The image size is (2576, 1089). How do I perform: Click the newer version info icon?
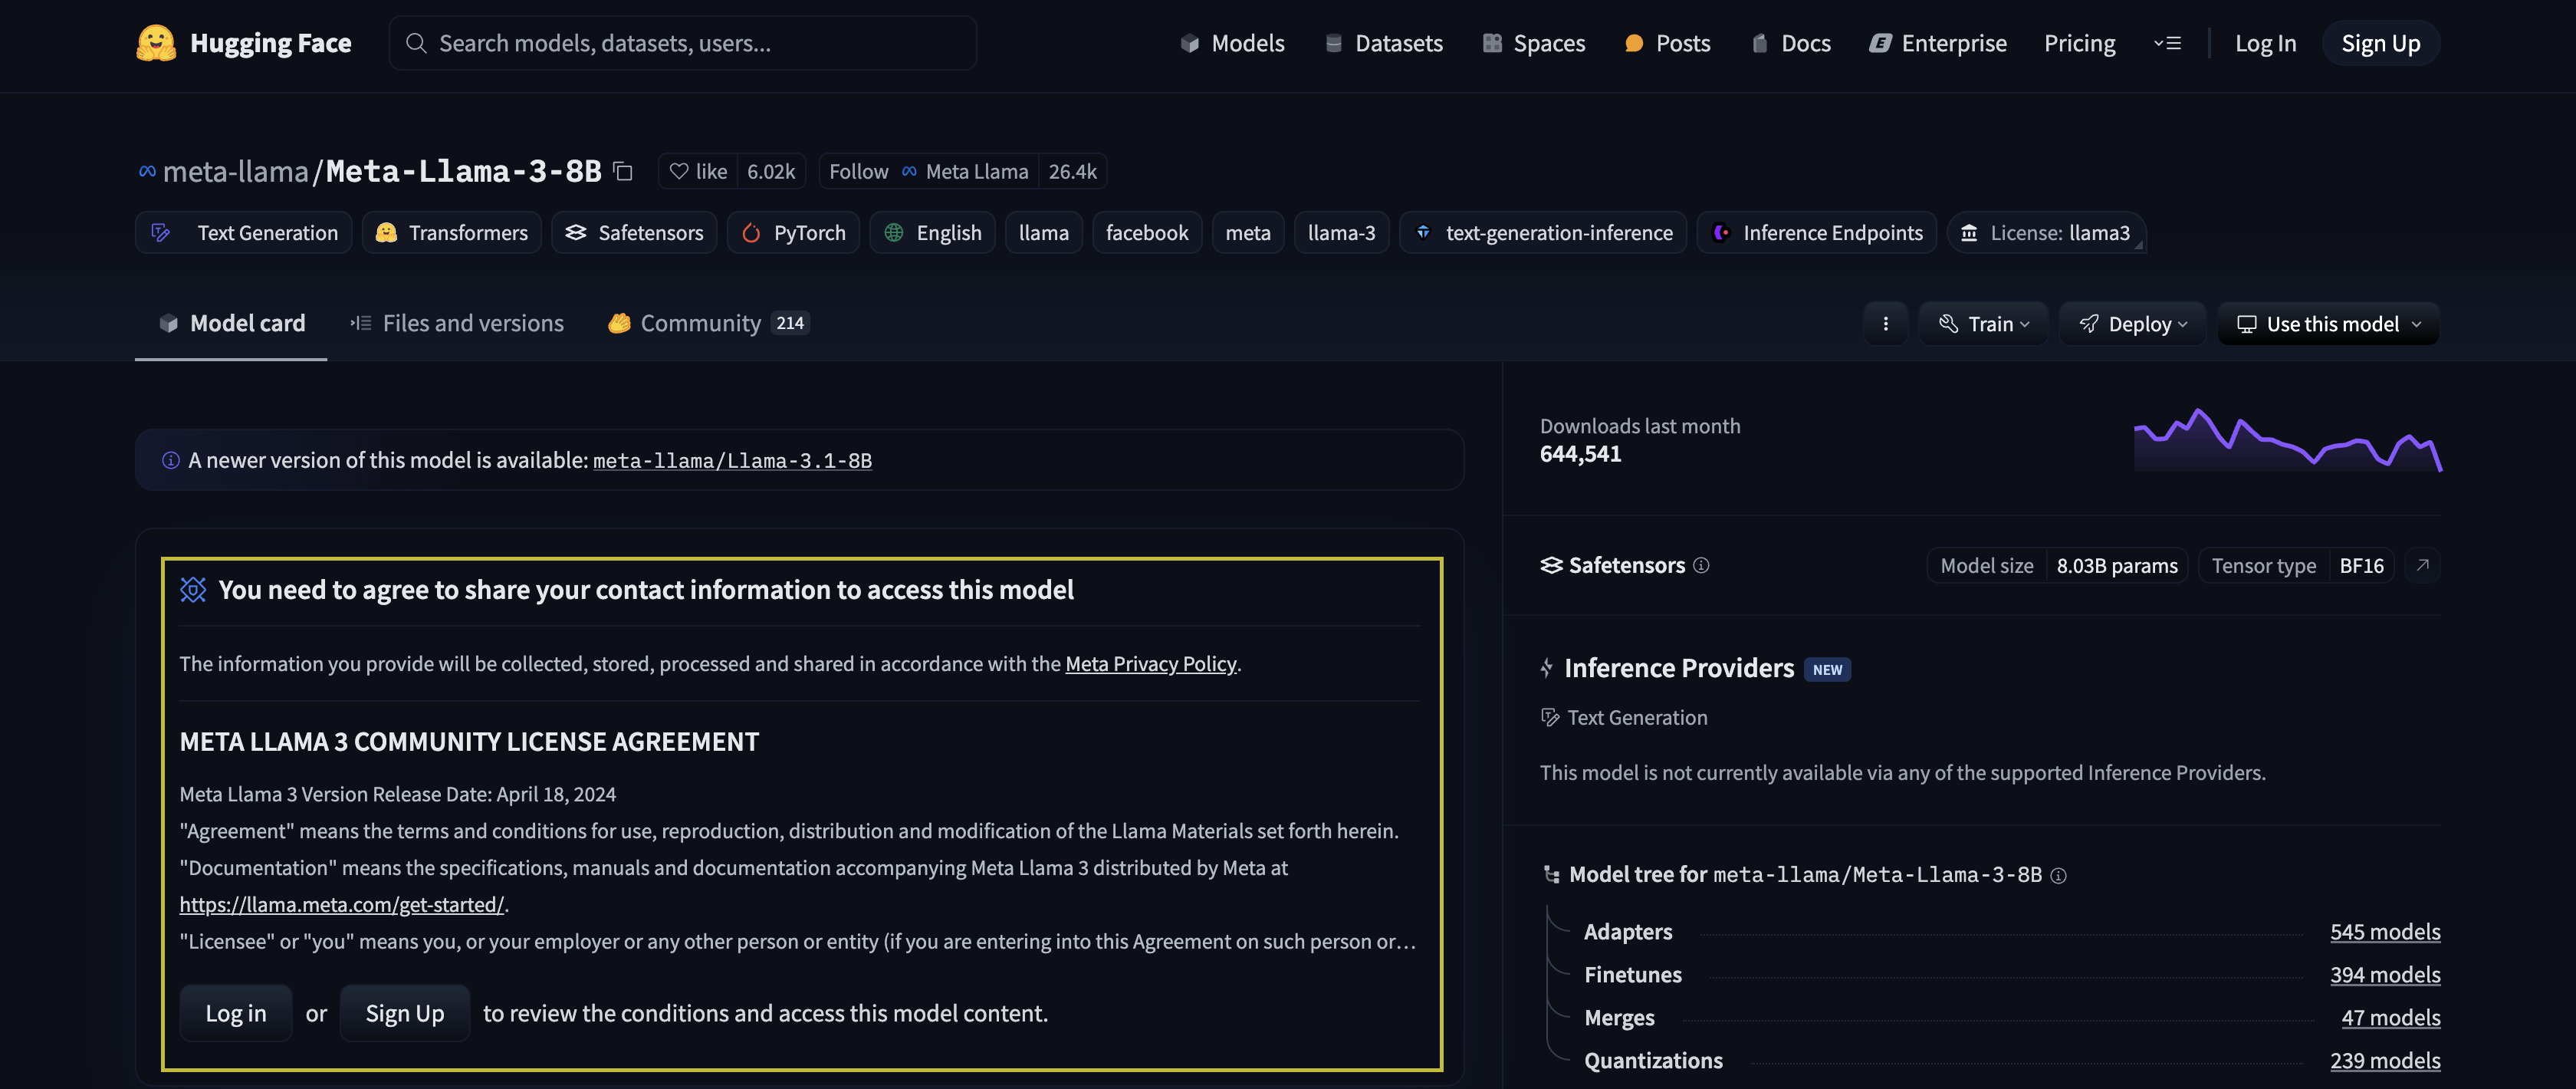[x=171, y=460]
